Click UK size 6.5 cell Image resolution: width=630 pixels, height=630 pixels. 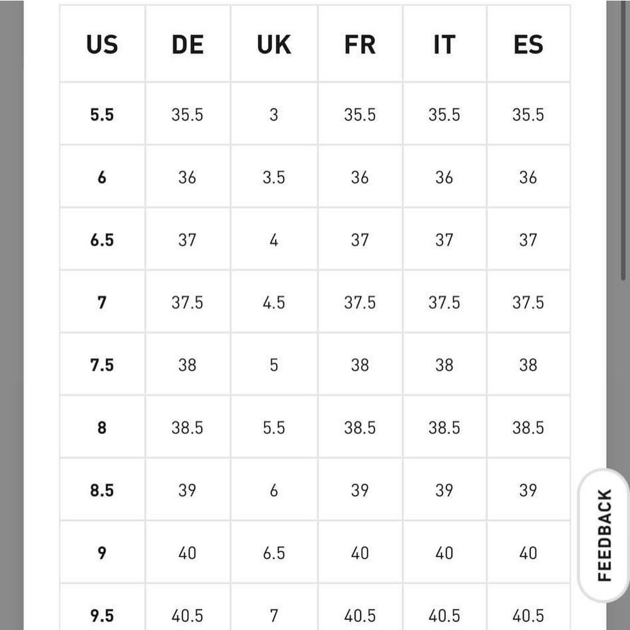(x=274, y=553)
